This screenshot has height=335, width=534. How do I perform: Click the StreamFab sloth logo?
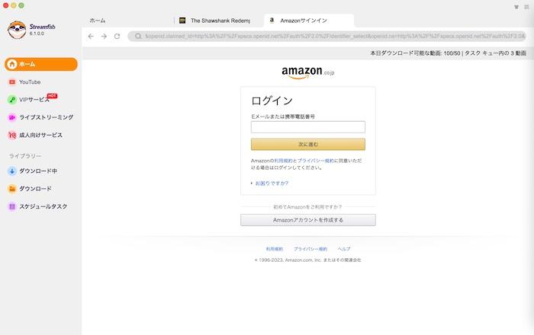coord(17,30)
